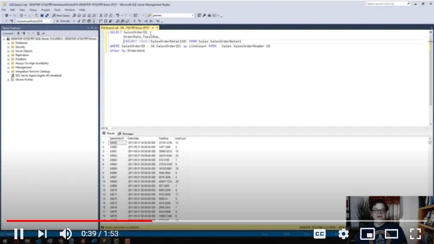Click the Execute button
The image size is (434, 244).
63,21
